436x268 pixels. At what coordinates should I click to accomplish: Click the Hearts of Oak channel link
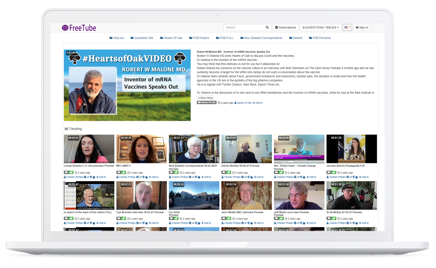[244, 103]
